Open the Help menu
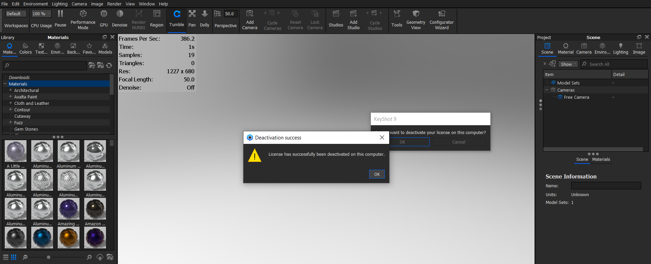The height and width of the screenshot is (264, 651). click(163, 4)
